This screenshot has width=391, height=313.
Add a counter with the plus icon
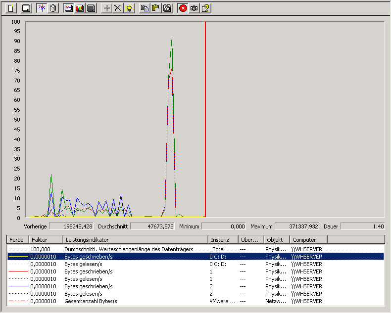tap(107, 8)
